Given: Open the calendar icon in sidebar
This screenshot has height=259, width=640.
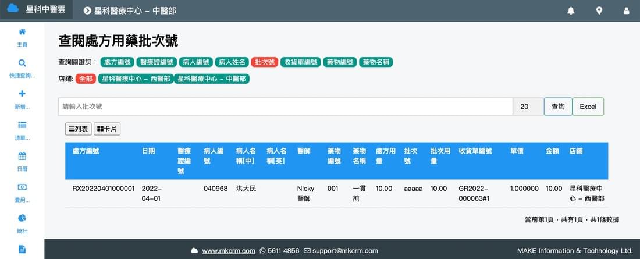Looking at the screenshot, I should [22, 155].
